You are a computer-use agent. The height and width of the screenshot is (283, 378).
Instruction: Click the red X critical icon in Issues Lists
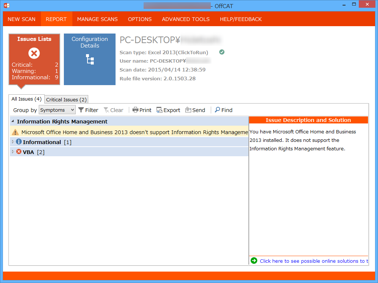tap(34, 53)
